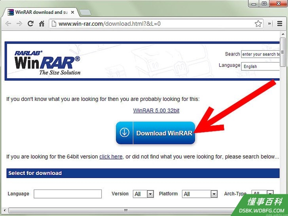Click the address bar URL
Screen dimensions: 288x216
(110, 24)
